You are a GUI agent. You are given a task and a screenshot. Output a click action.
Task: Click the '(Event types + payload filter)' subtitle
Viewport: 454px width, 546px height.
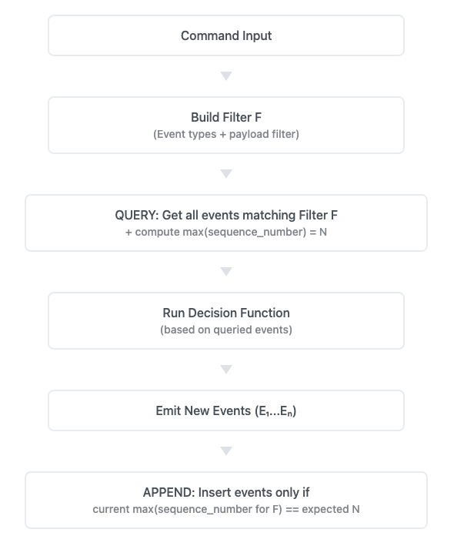click(226, 134)
